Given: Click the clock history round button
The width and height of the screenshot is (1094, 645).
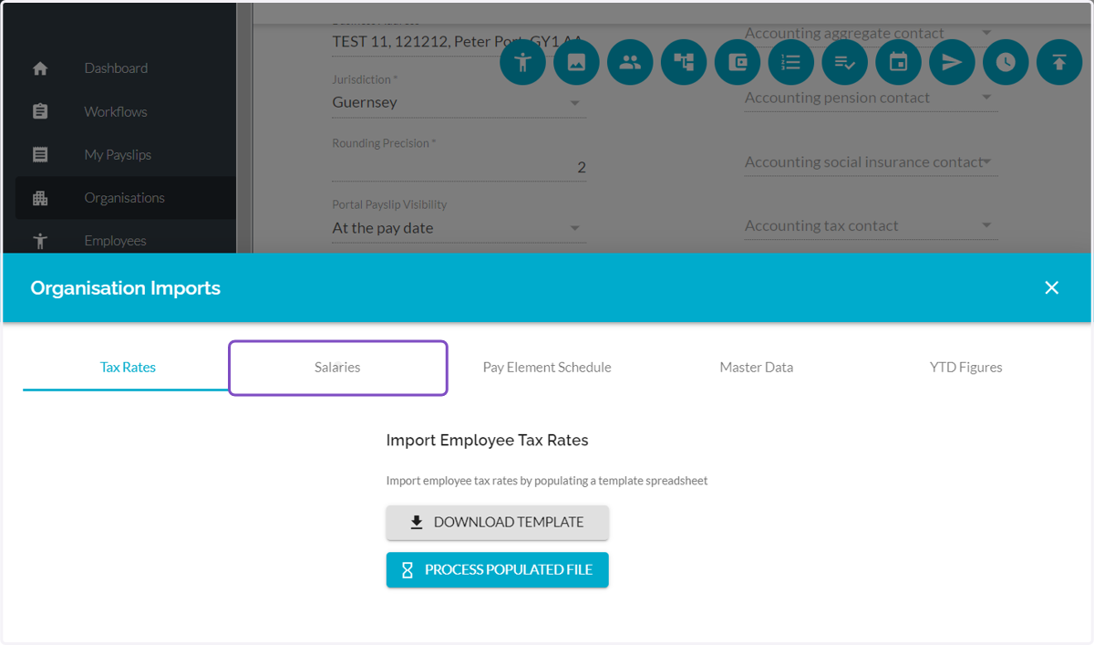Looking at the screenshot, I should (1006, 62).
